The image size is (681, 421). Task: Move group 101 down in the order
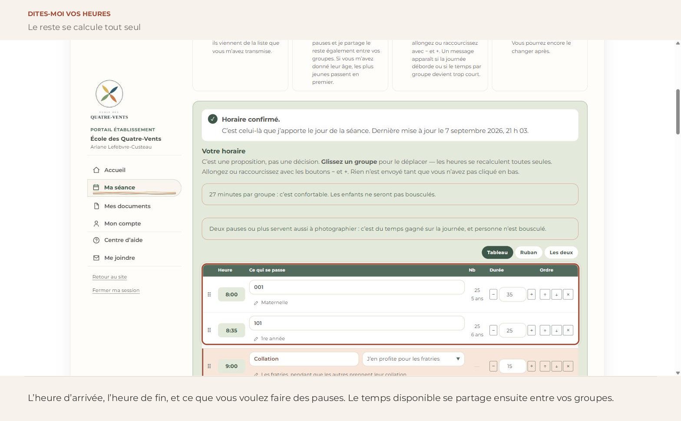coord(556,330)
